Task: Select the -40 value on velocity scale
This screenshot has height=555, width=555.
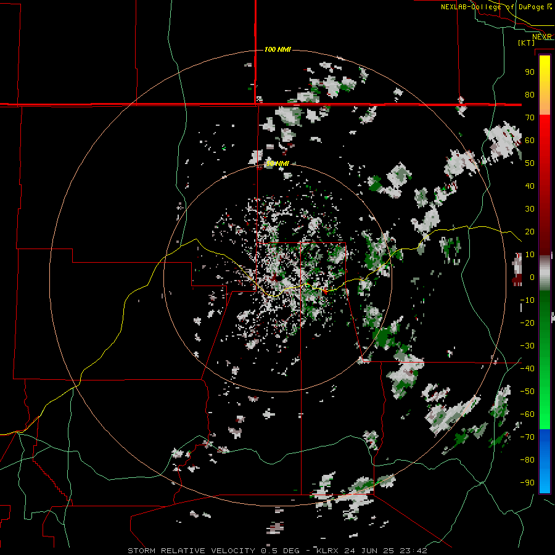Action: [527, 369]
